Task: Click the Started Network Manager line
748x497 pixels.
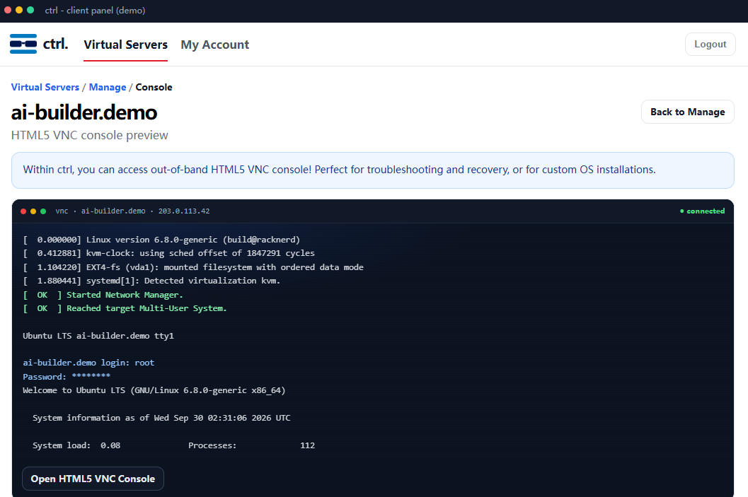Action: click(x=103, y=295)
